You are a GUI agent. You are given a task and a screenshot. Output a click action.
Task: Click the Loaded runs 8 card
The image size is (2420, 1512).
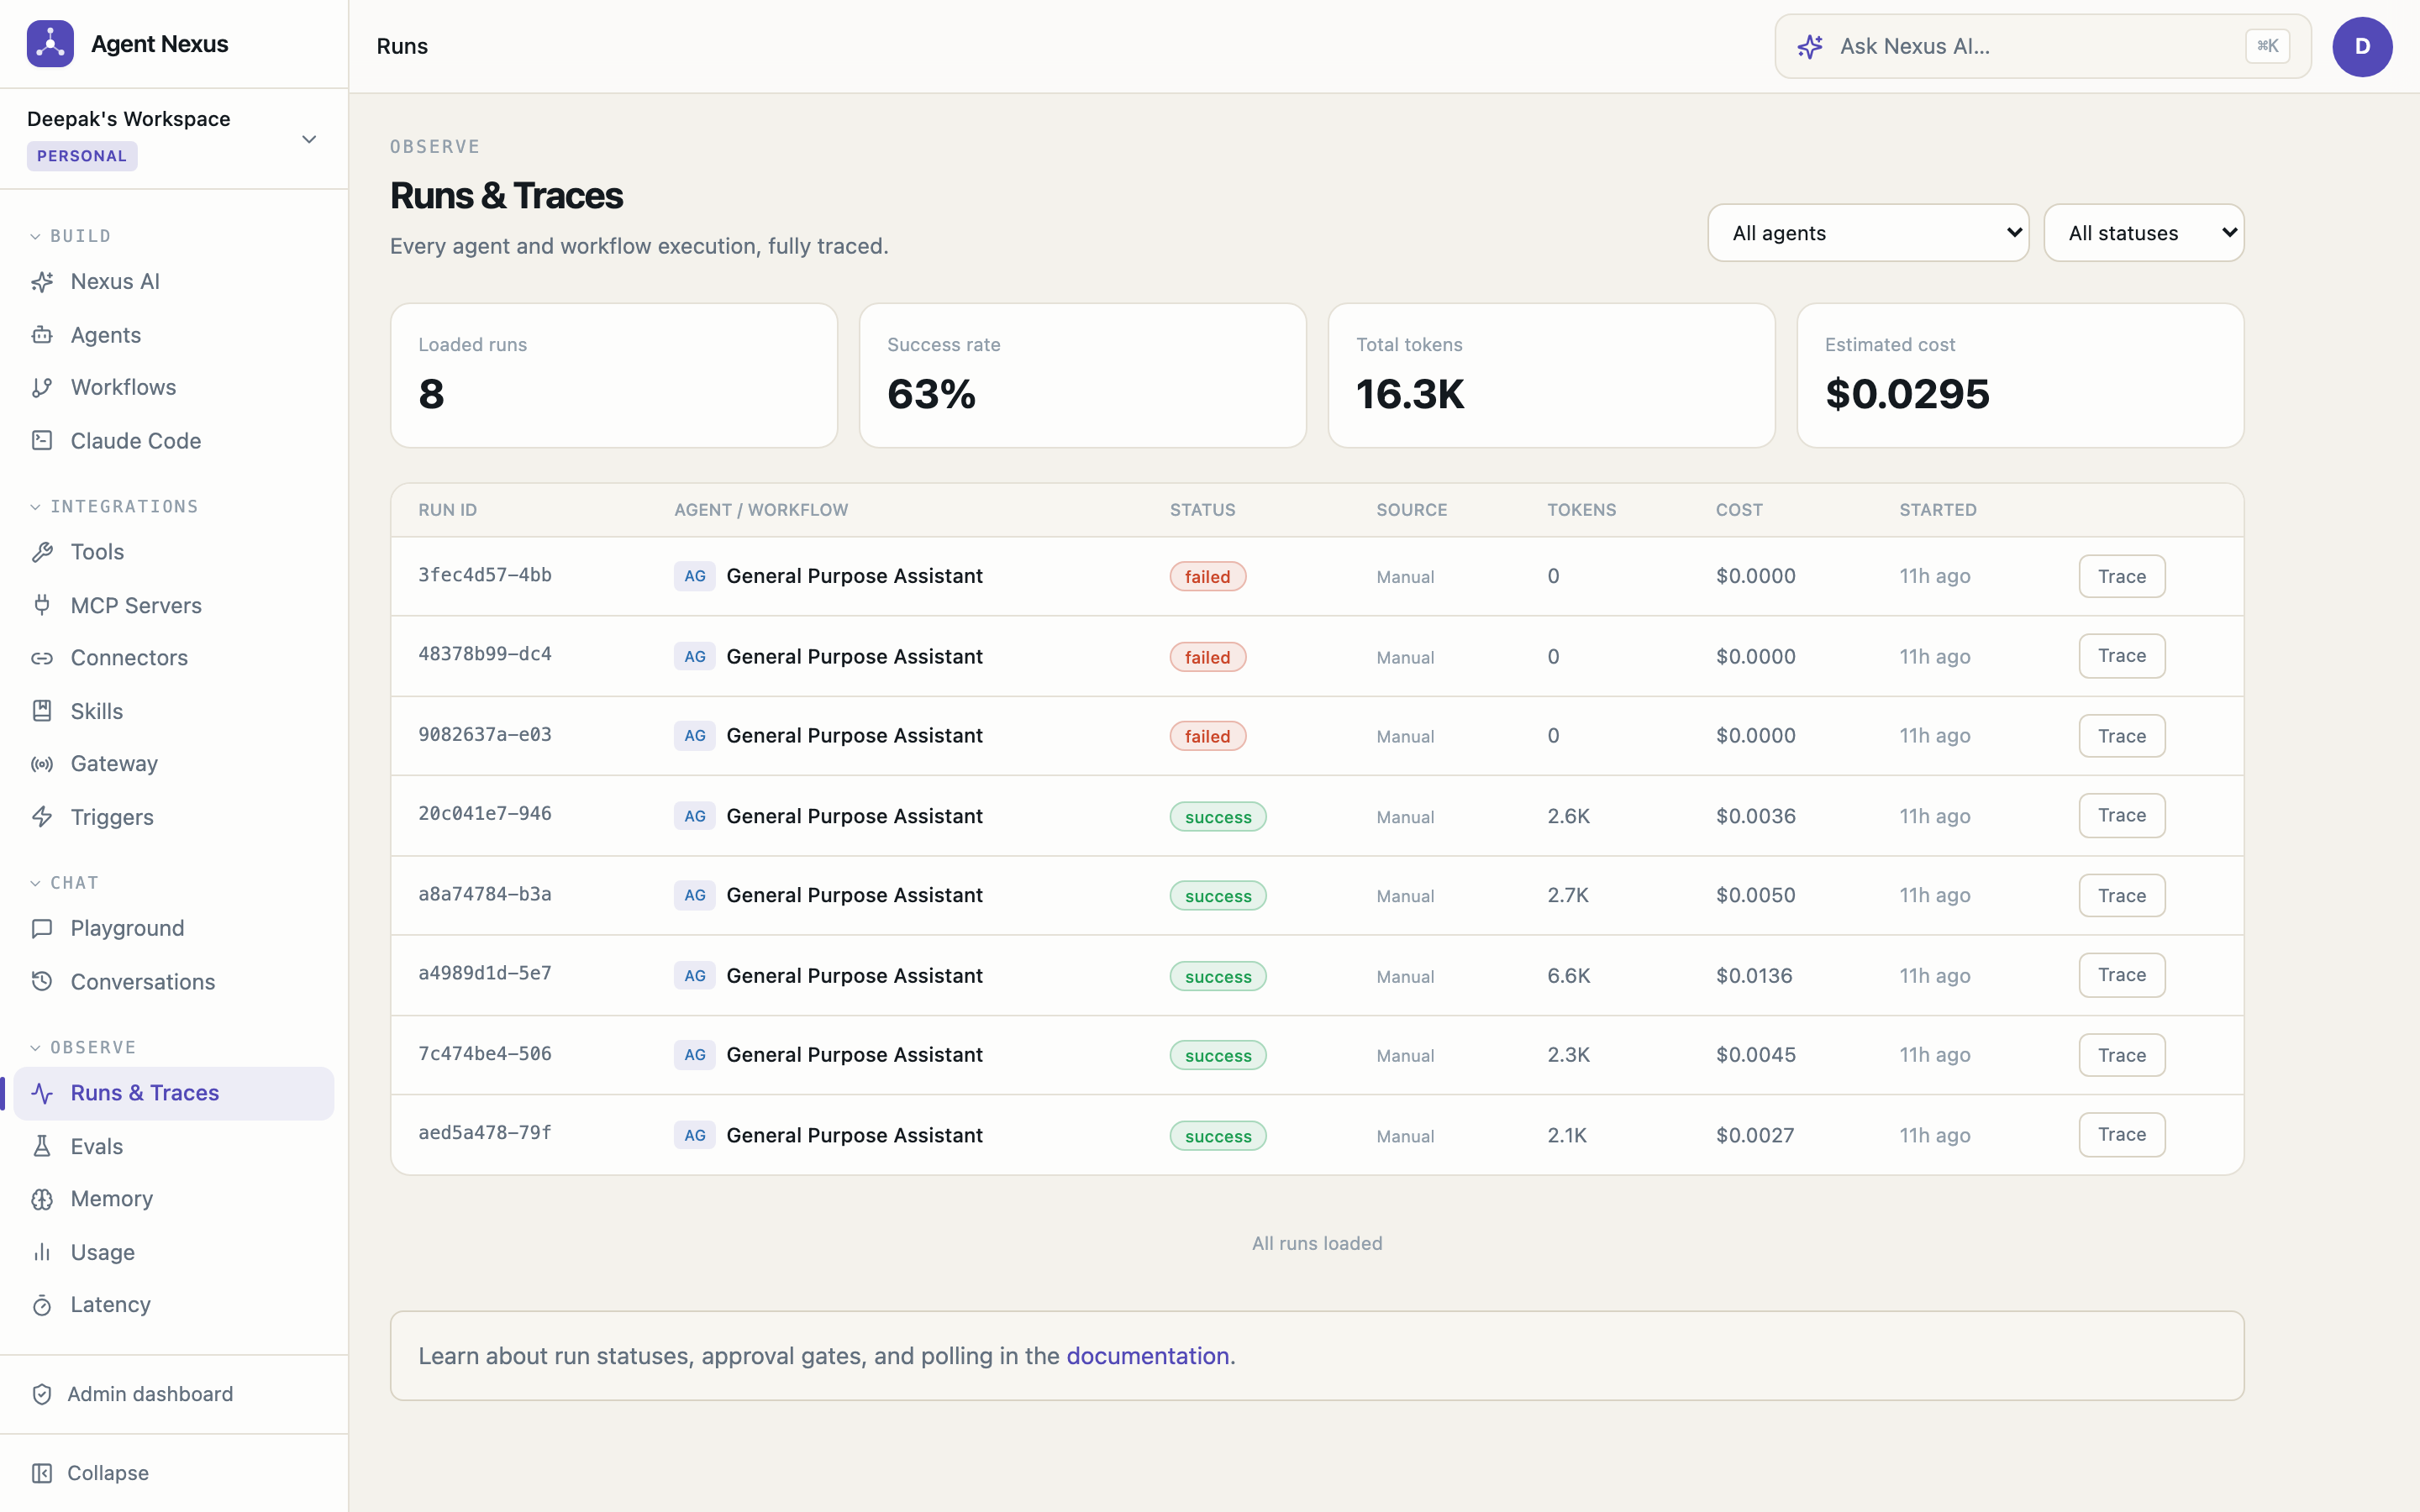pyautogui.click(x=613, y=376)
